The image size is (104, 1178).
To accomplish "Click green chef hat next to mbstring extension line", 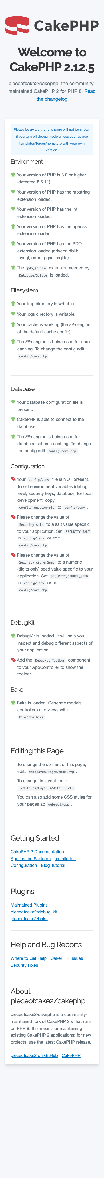I will pyautogui.click(x=13, y=192).
